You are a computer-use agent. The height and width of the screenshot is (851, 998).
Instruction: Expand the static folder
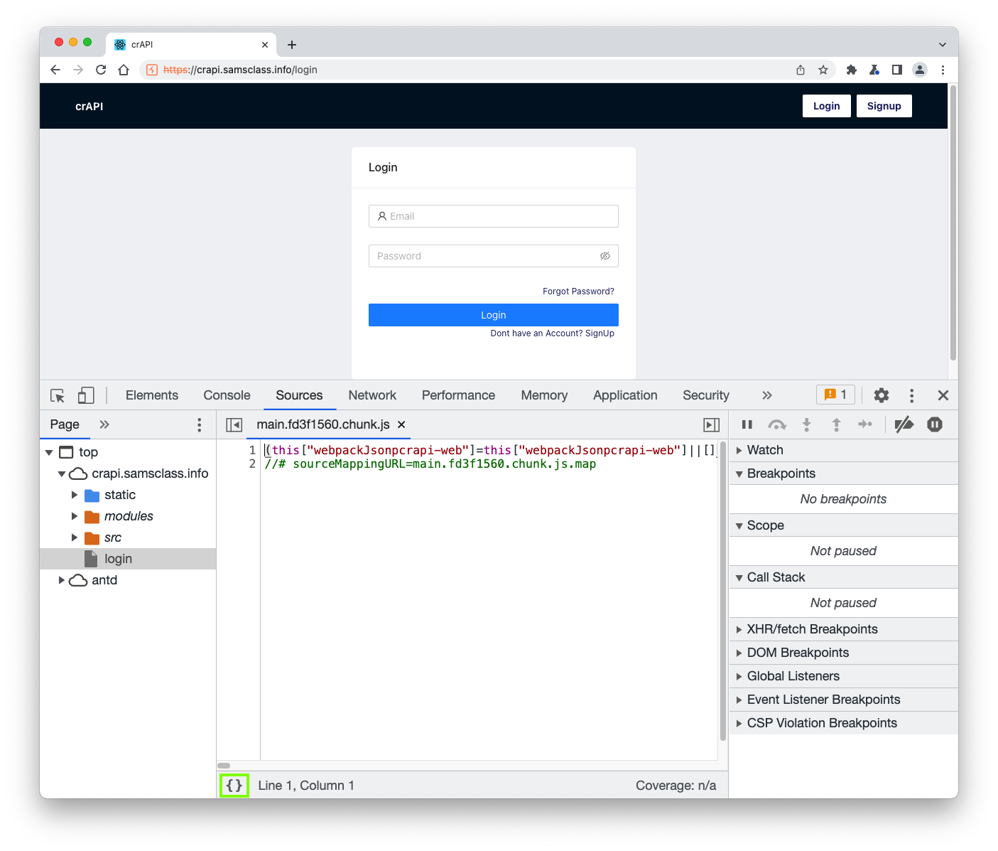click(x=75, y=495)
